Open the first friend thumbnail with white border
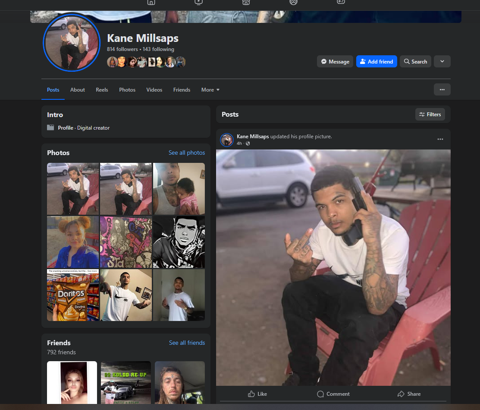Image resolution: width=480 pixels, height=410 pixels. (x=72, y=382)
